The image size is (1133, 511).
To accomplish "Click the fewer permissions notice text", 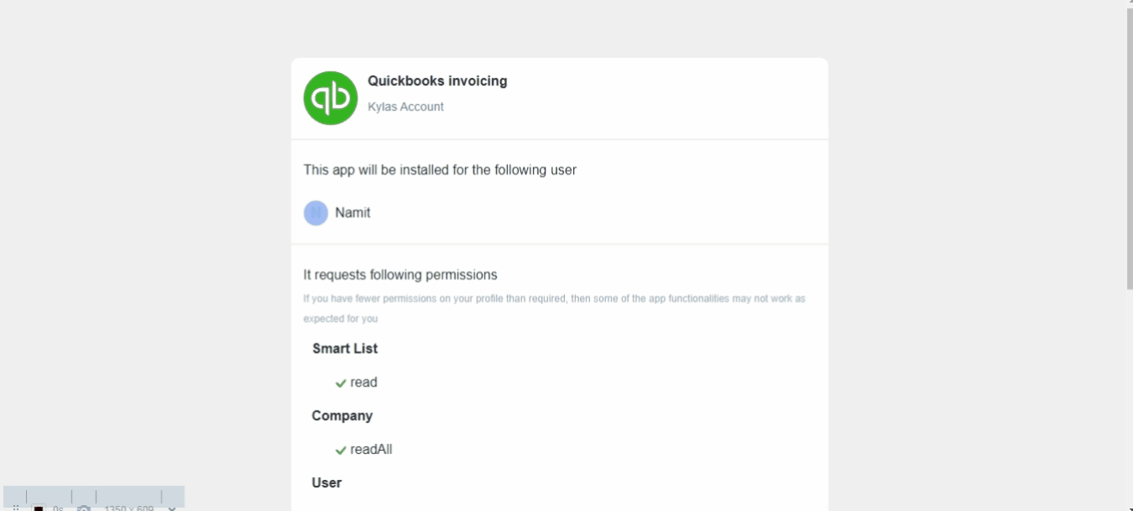I will pos(554,309).
